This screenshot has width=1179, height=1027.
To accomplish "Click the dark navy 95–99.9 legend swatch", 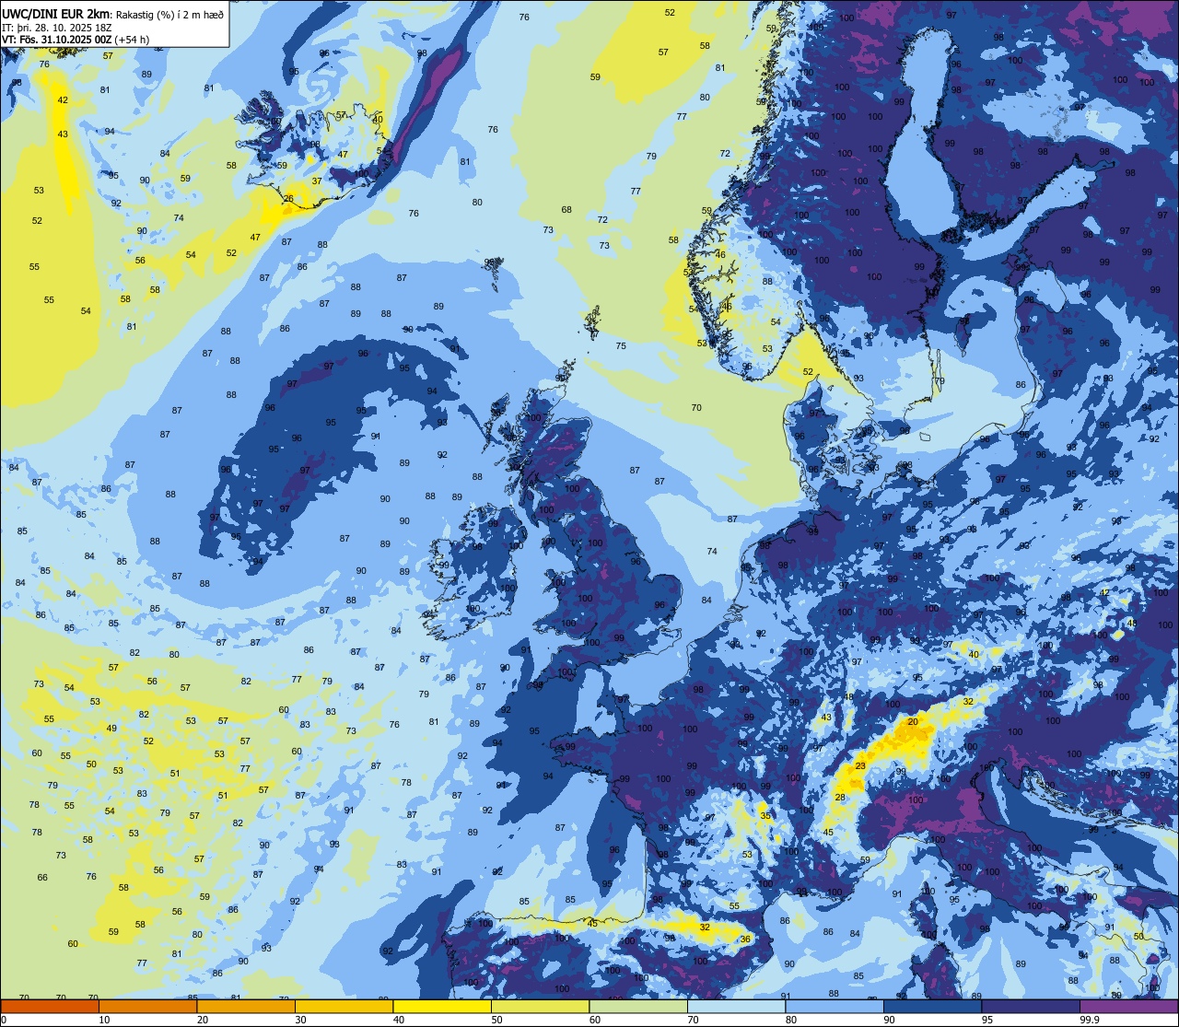I will [1031, 1006].
